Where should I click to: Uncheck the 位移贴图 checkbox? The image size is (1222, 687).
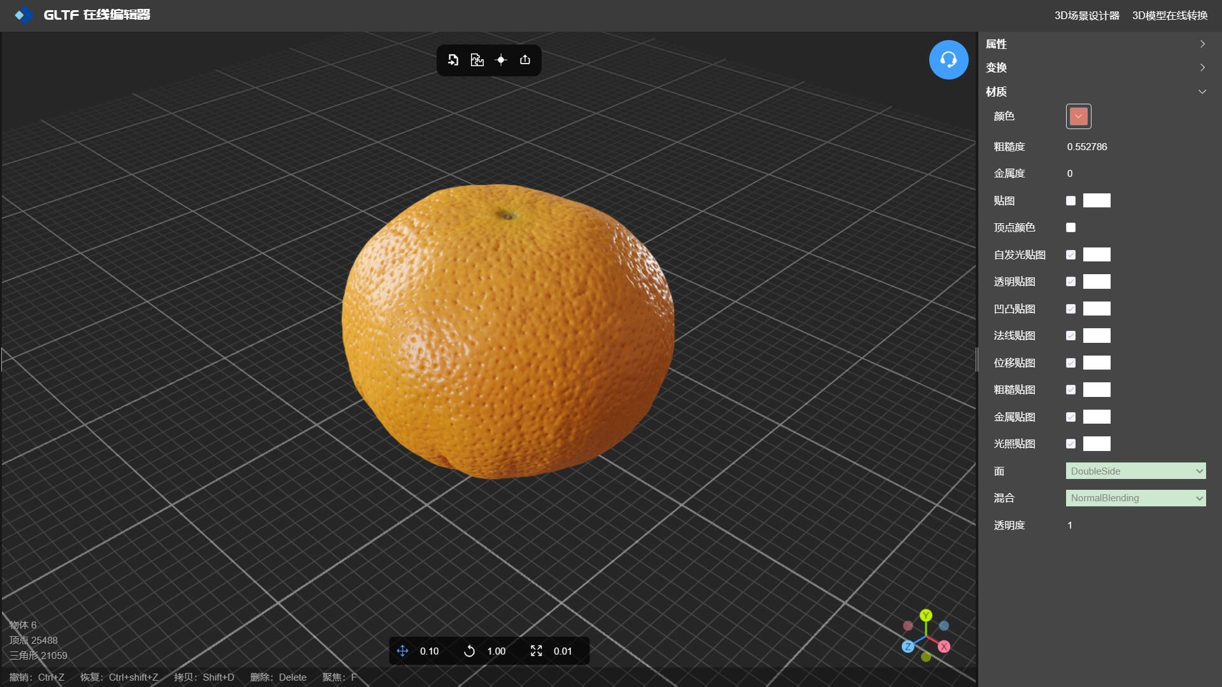coord(1071,363)
